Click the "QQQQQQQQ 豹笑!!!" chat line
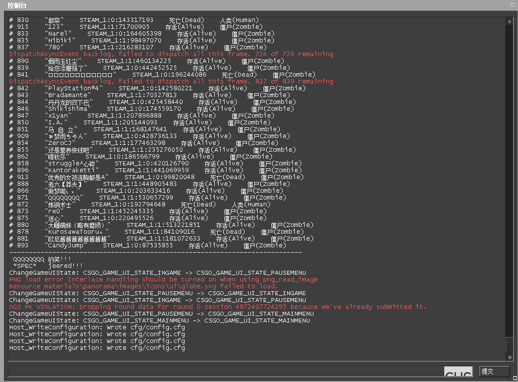 (42, 259)
